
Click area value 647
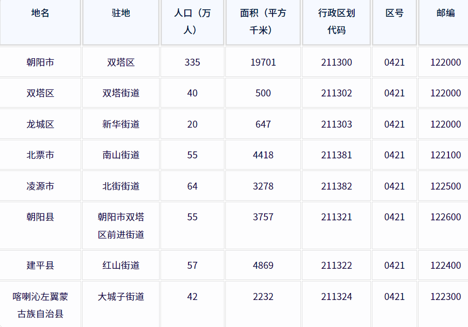coord(263,124)
